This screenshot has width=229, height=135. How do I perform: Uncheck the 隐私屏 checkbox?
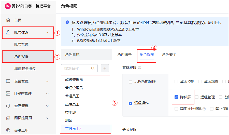pyautogui.click(x=176, y=97)
